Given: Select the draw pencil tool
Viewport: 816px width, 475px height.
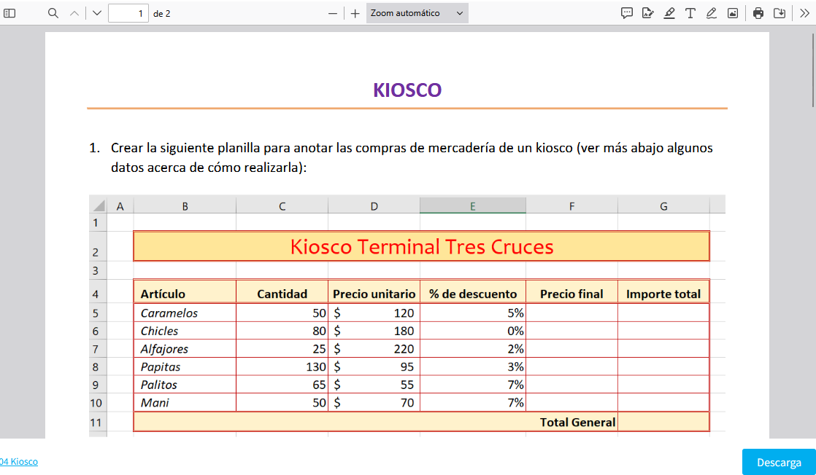Looking at the screenshot, I should (x=711, y=13).
